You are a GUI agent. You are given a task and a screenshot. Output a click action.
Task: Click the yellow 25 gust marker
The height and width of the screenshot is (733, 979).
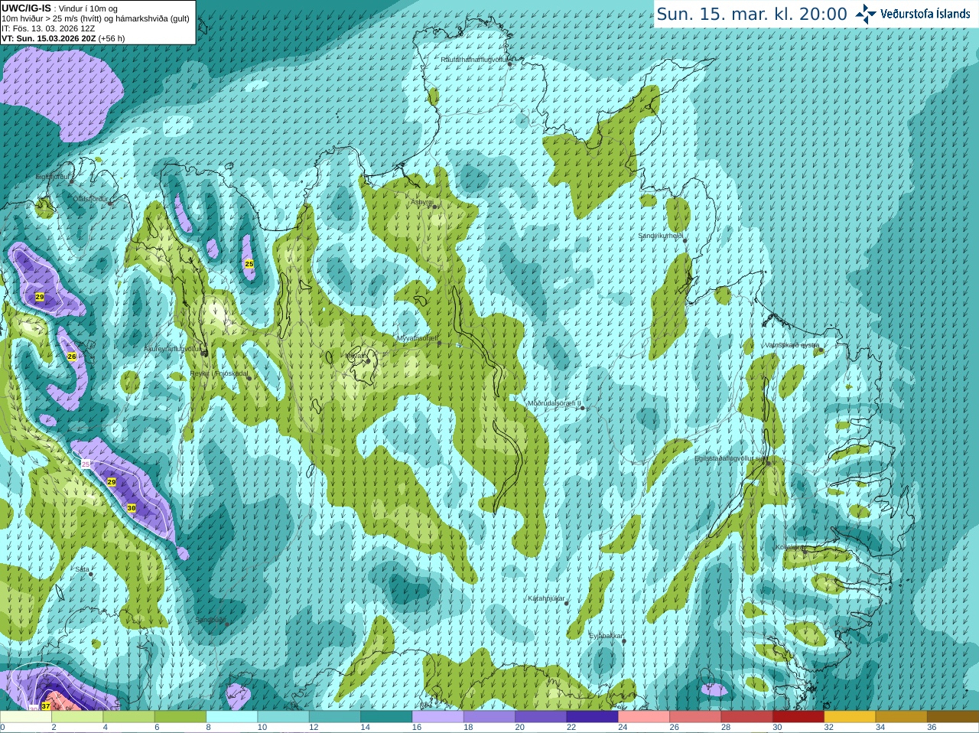[249, 263]
